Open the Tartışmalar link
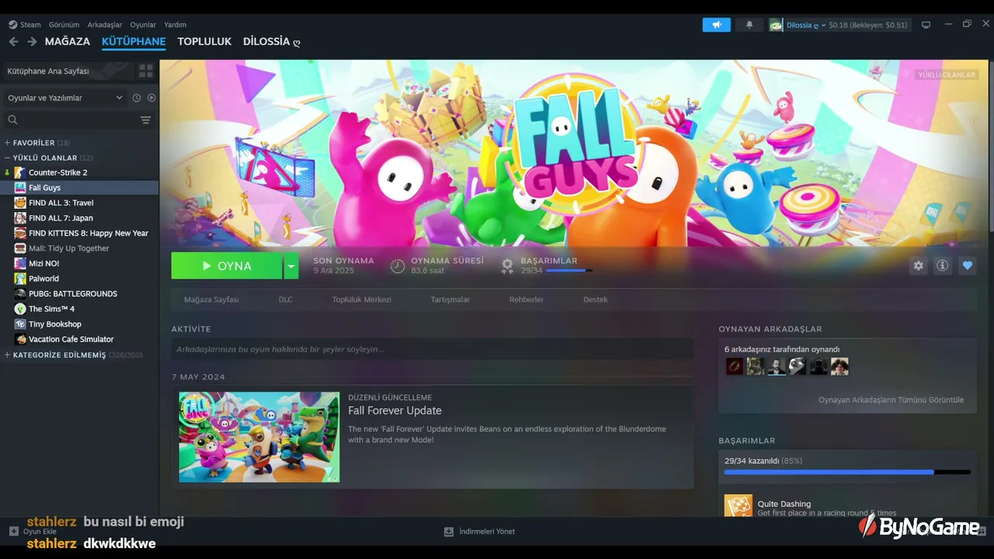This screenshot has height=559, width=994. (450, 300)
